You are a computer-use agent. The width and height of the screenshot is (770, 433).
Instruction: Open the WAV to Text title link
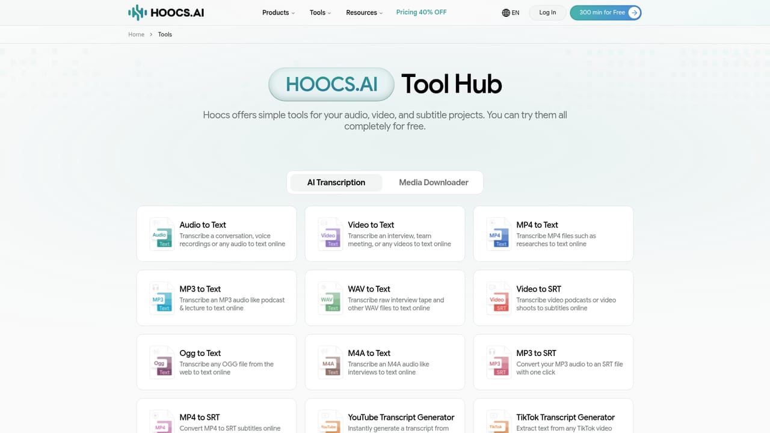point(369,289)
